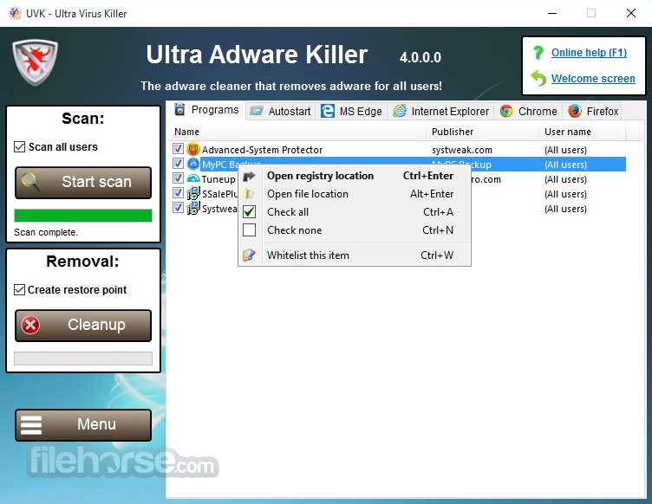Click the Internet Explorer browser icon

click(400, 111)
